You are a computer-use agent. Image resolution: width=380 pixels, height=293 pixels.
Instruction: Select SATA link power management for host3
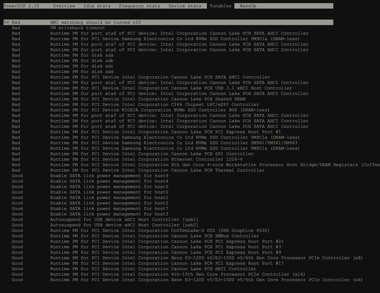pyautogui.click(x=90, y=214)
